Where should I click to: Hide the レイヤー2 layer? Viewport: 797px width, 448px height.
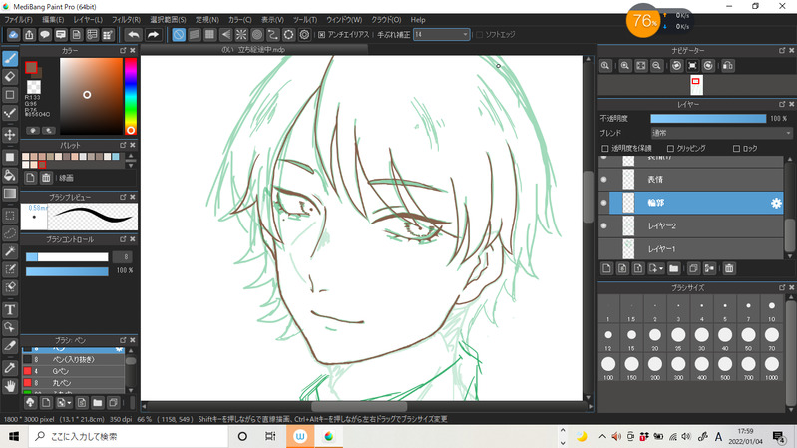tap(603, 225)
